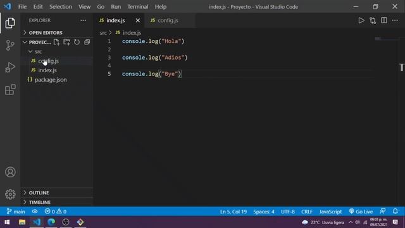
Task: Open the Source Control view
Action: (x=10, y=45)
